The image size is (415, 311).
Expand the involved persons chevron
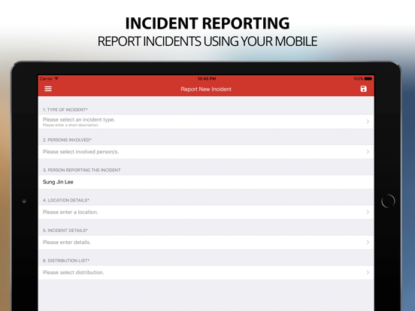[x=368, y=152]
